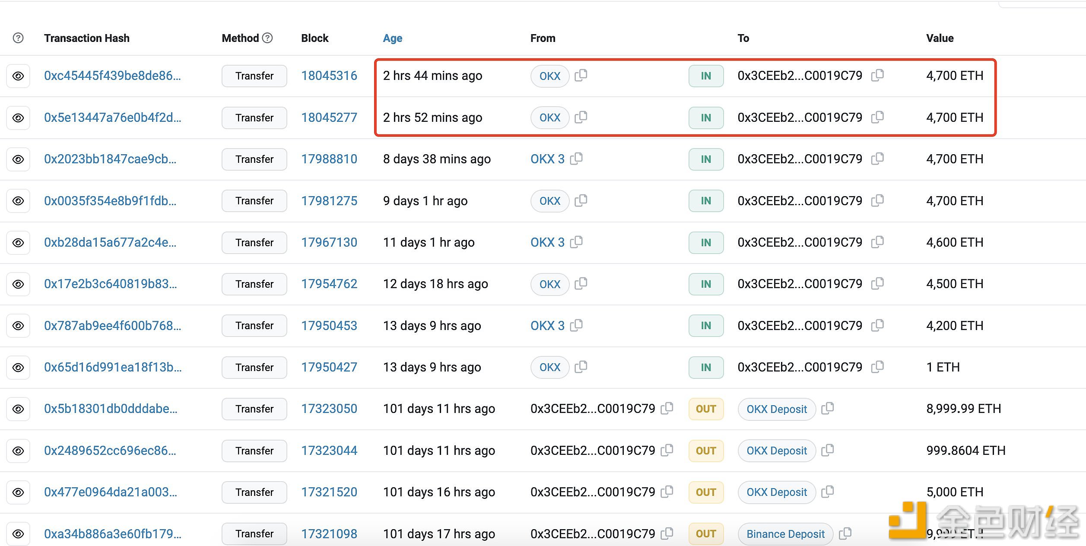Click eye icon for 0x5e13447a76e0b4f2d row
This screenshot has width=1086, height=546.
coord(18,118)
